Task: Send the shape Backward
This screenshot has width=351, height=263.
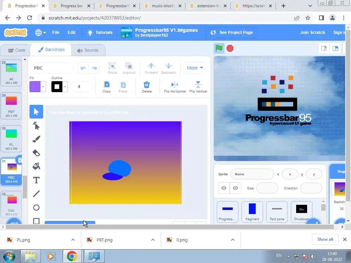Action: 169,68
